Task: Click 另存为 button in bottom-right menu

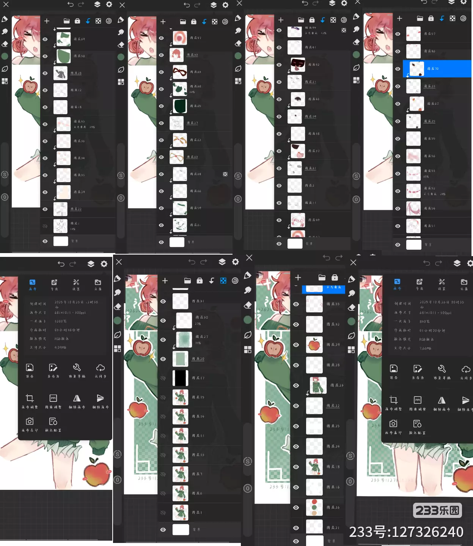Action: pos(418,371)
